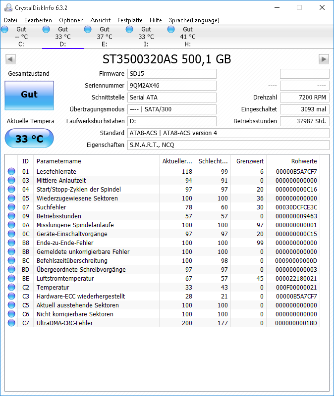Select disk E: showing 37 °C
Viewport: 334px width, 396px height.
point(105,37)
